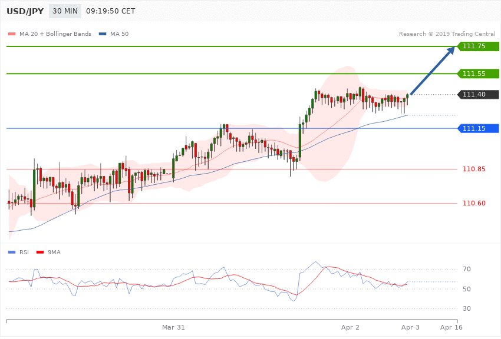Click the Mar 31 date axis label

(173, 327)
